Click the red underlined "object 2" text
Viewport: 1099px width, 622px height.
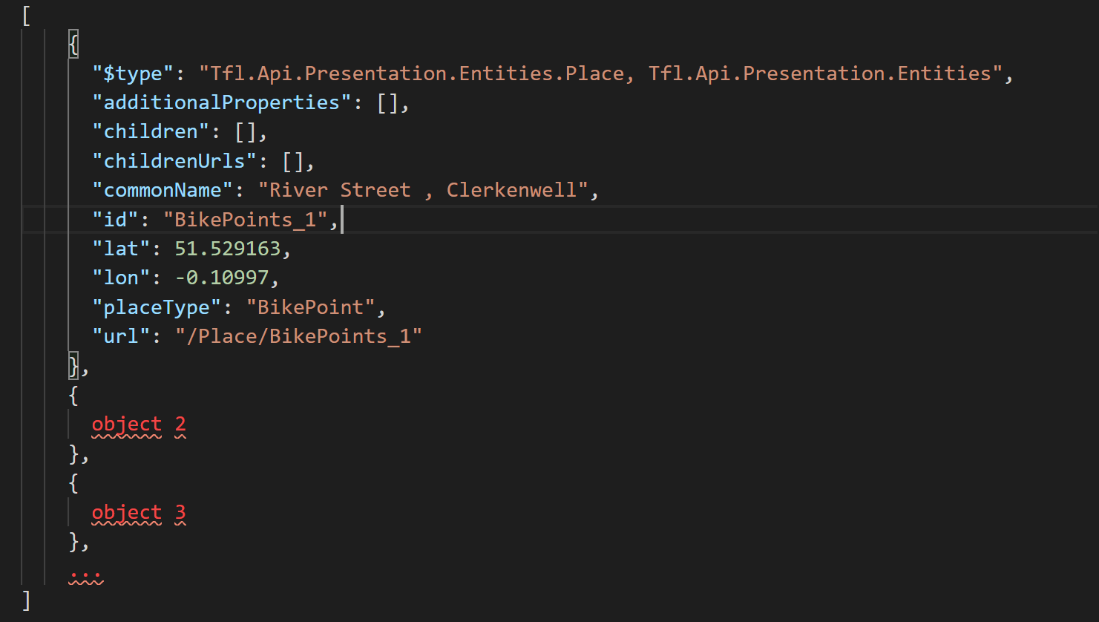click(138, 425)
